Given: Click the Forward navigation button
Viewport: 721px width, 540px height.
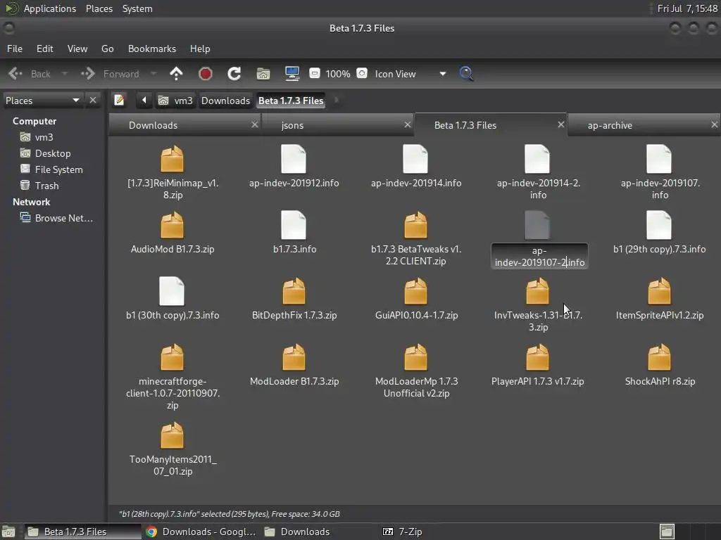Looking at the screenshot, I should point(111,73).
